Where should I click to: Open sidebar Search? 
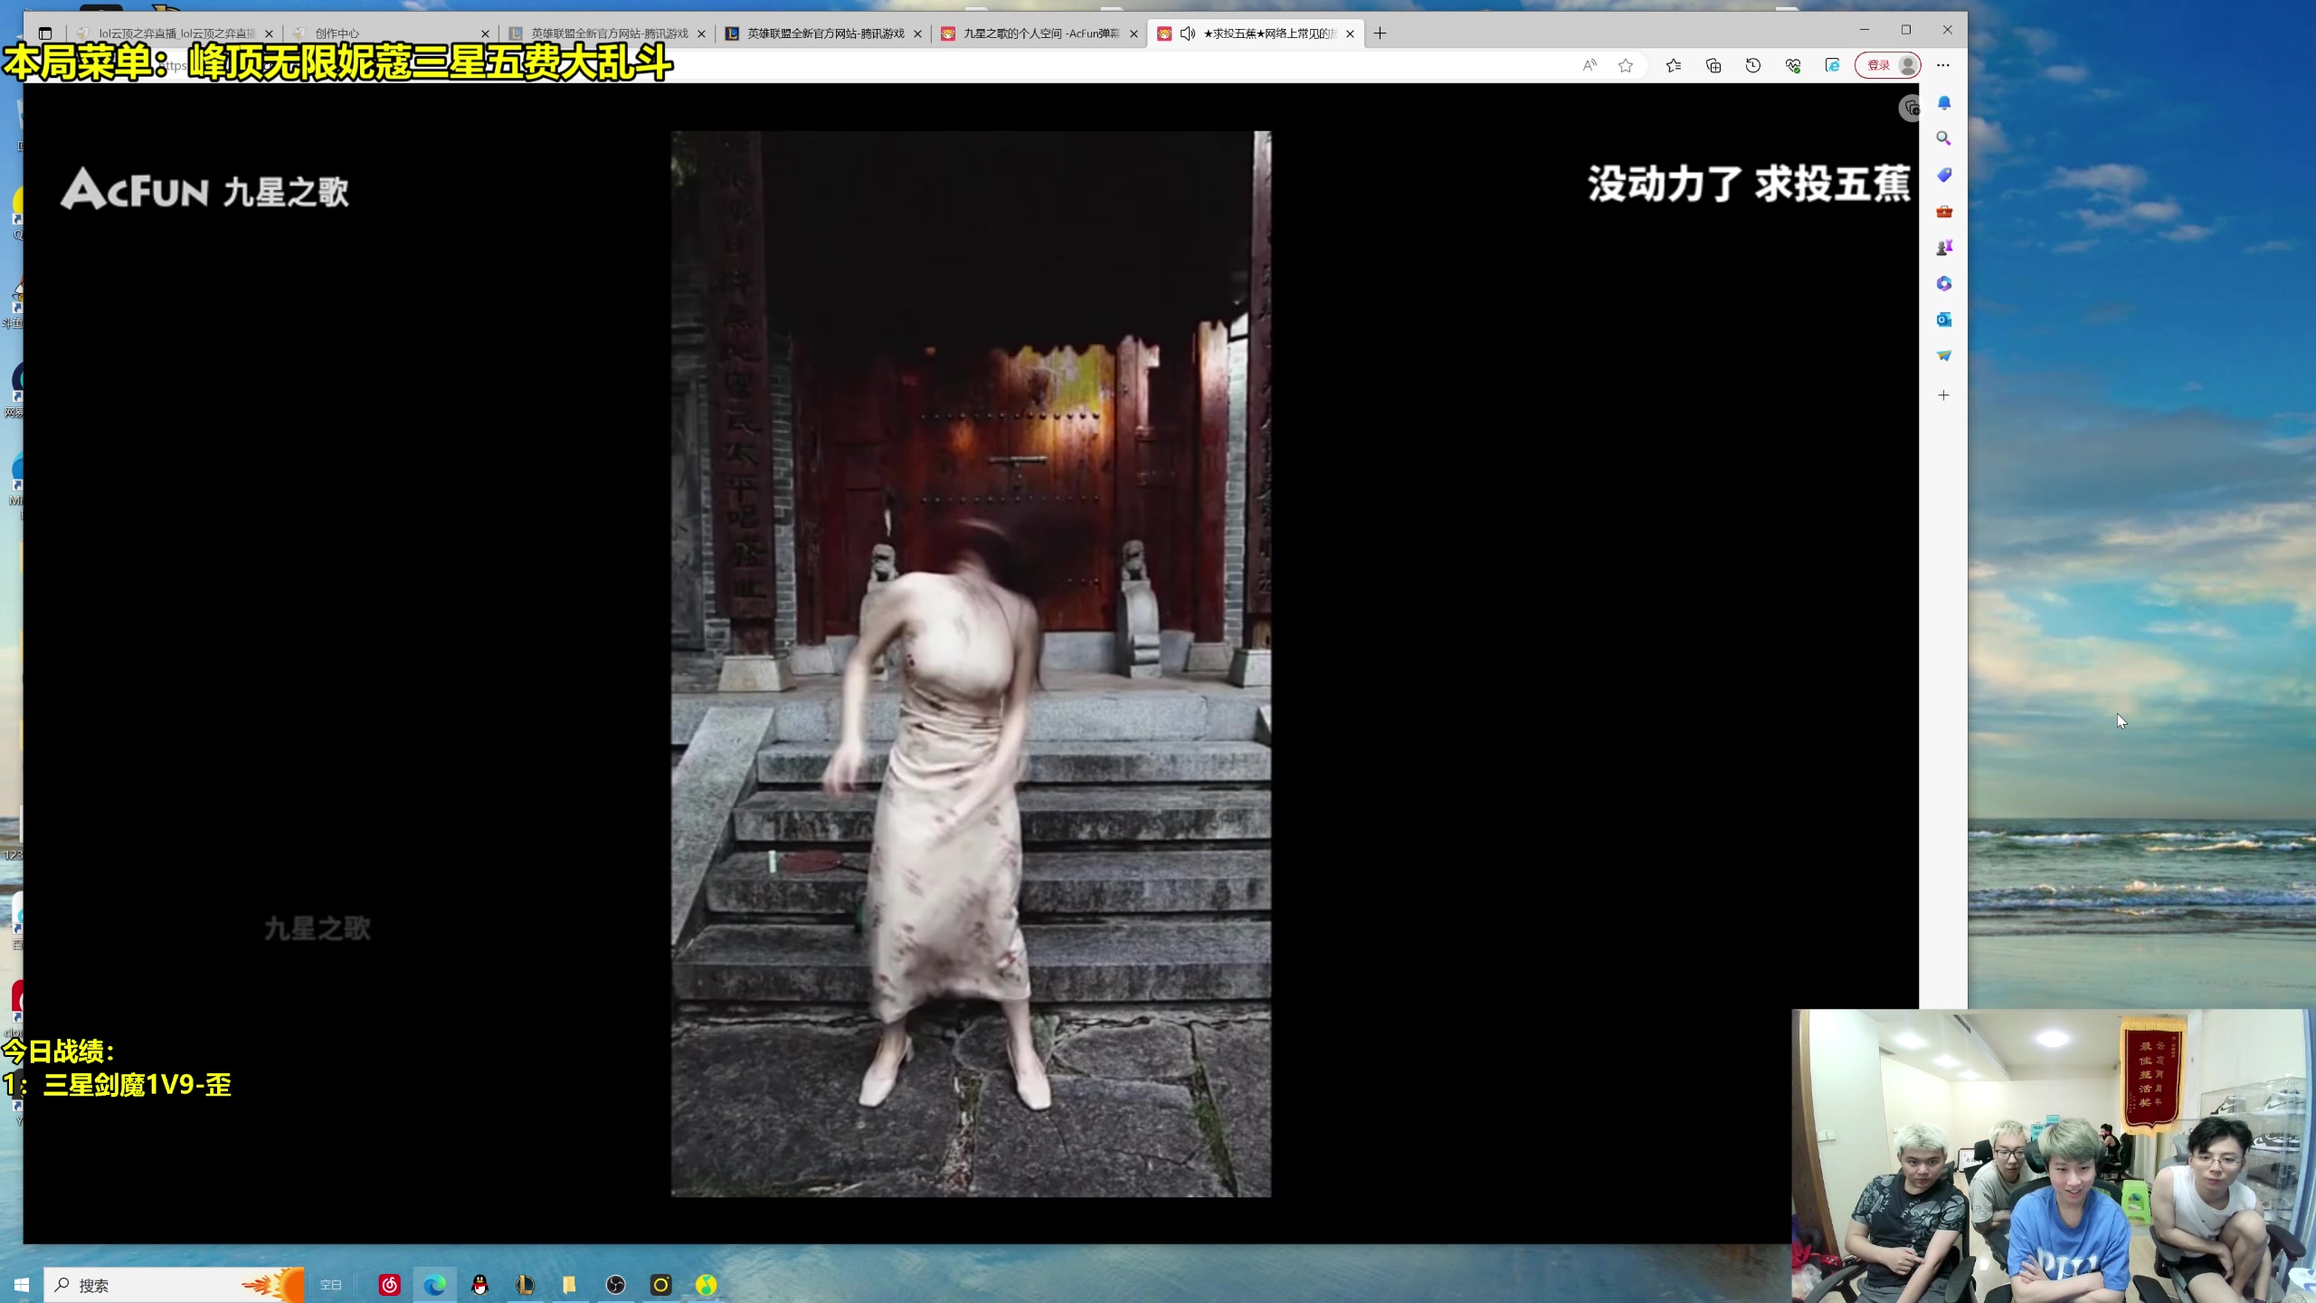click(1943, 138)
